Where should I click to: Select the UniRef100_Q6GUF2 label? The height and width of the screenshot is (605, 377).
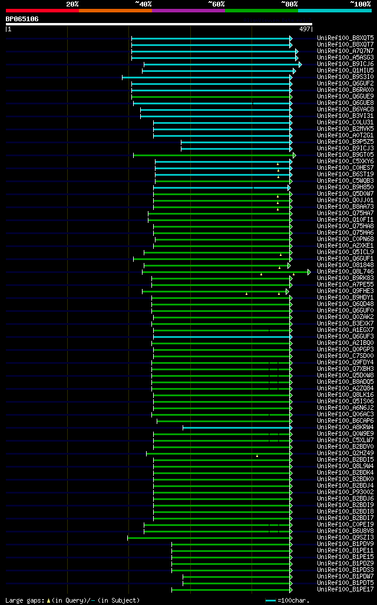click(x=345, y=83)
